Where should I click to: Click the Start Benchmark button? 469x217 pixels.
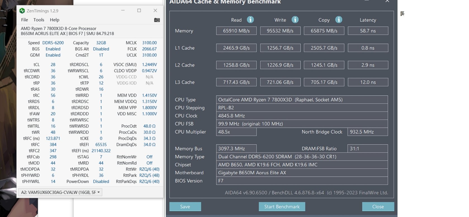[x=282, y=207]
